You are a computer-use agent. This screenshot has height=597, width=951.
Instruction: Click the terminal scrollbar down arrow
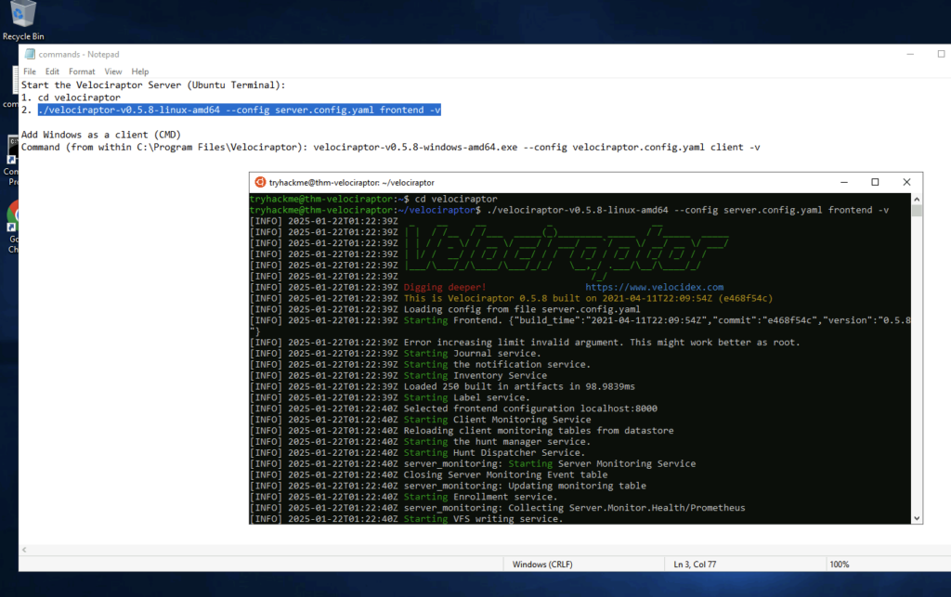tap(917, 518)
